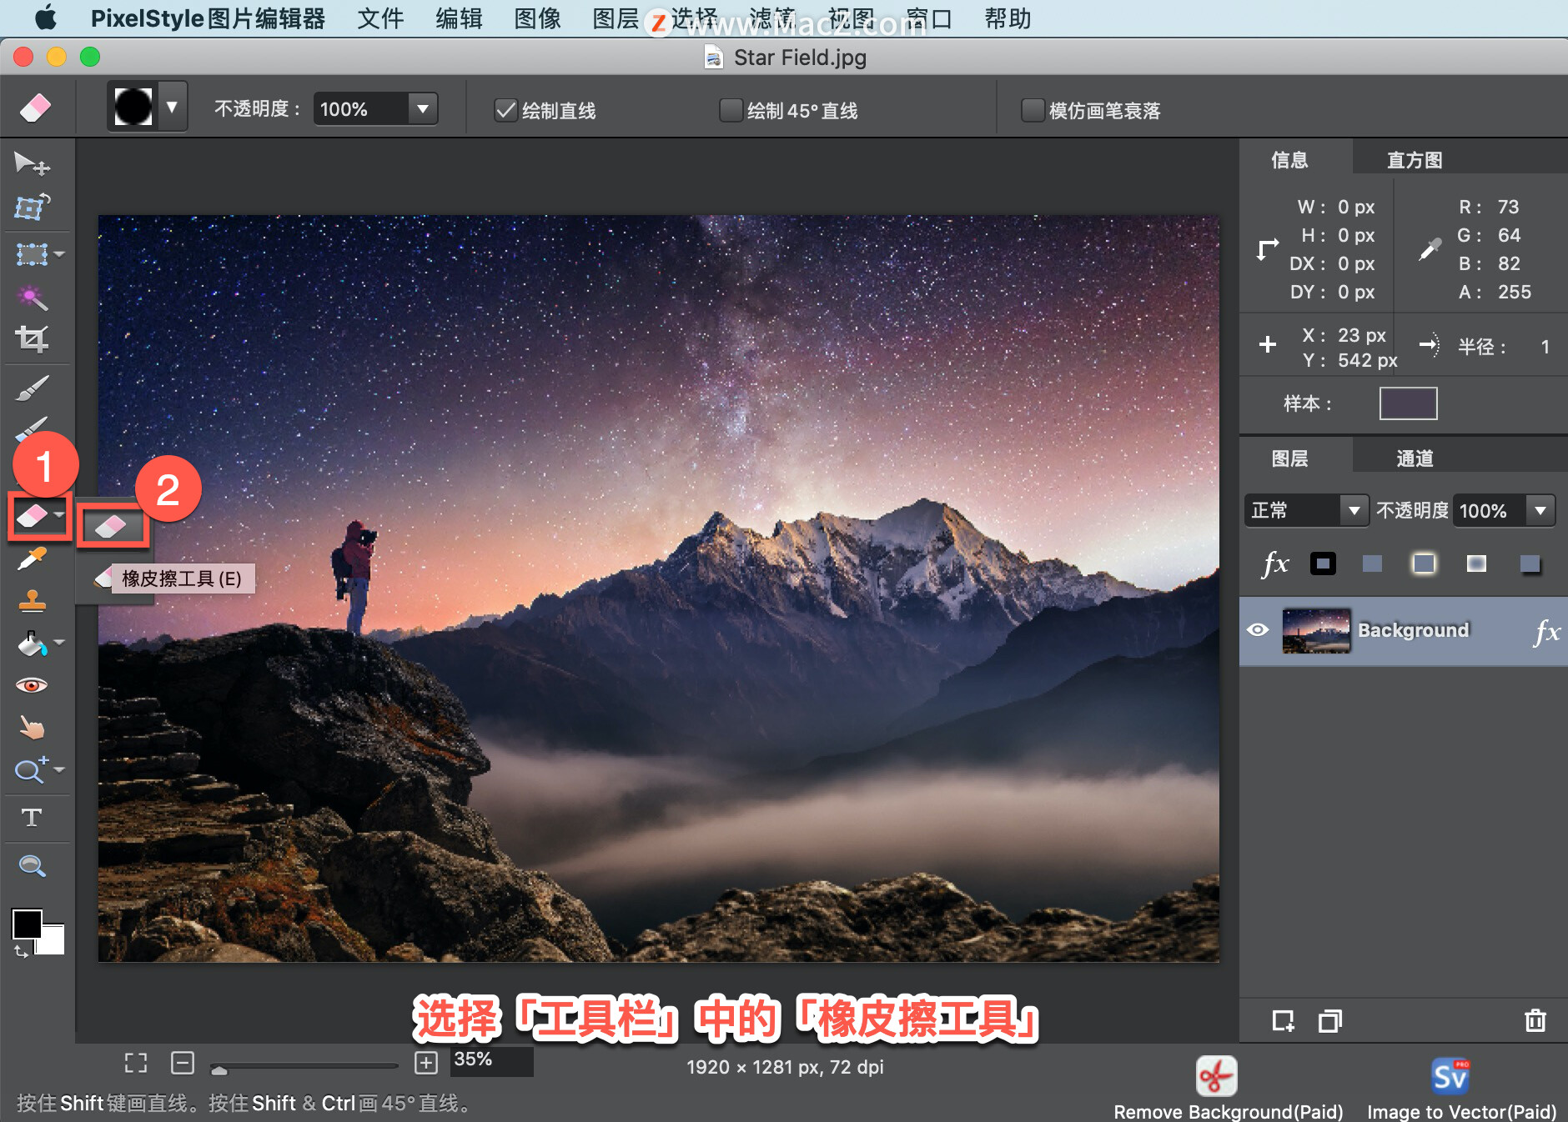
Task: Select the Move tool in the toolbox
Action: coord(32,163)
